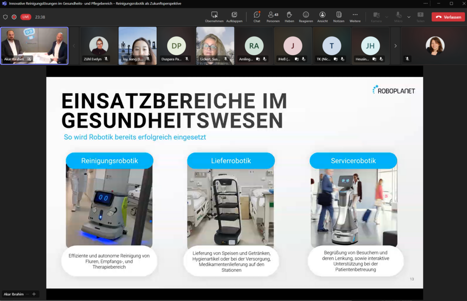
Task: Open the Reagieren reactions menu
Action: [306, 17]
